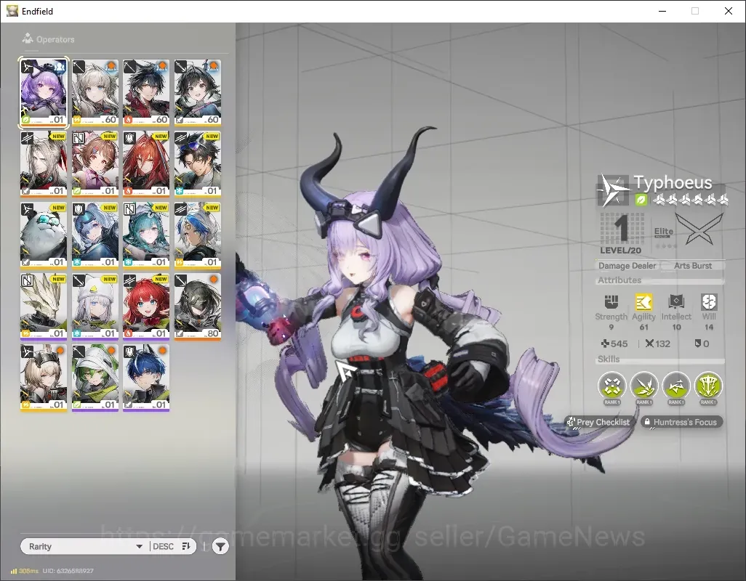
Task: Click the Operators panel title text
Action: 55,39
